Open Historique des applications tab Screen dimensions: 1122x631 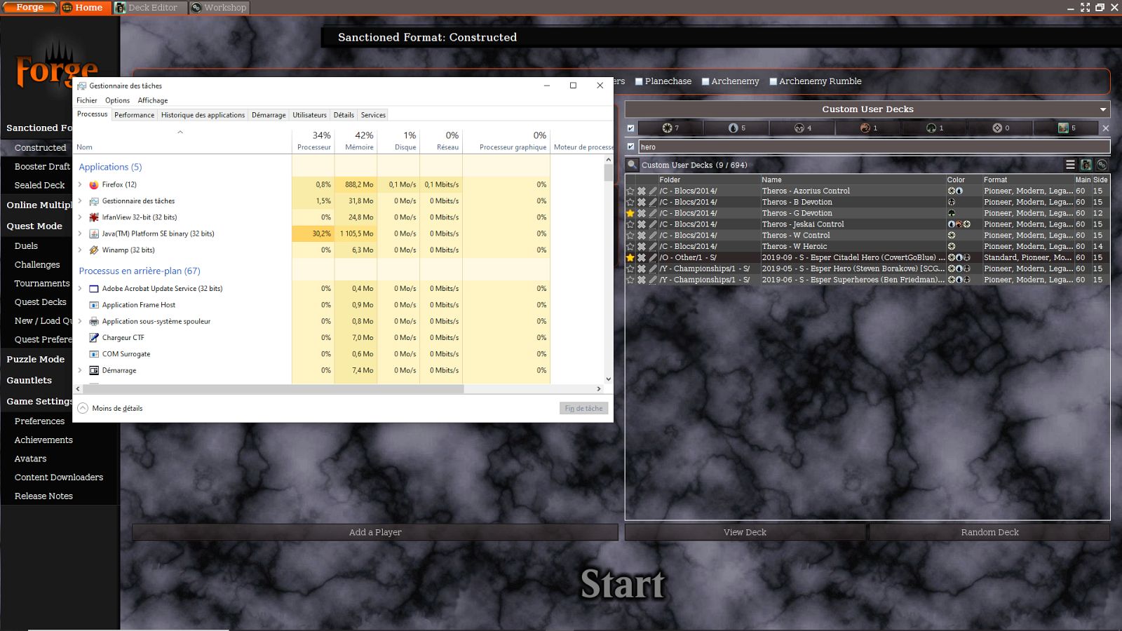(x=203, y=115)
